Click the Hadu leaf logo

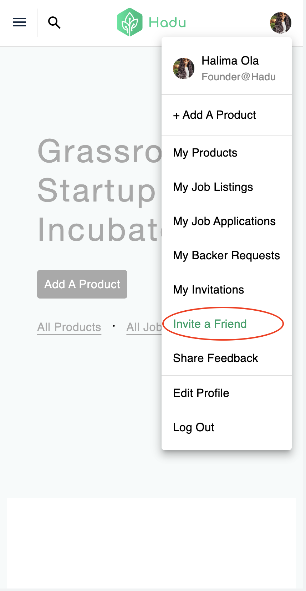click(x=130, y=22)
